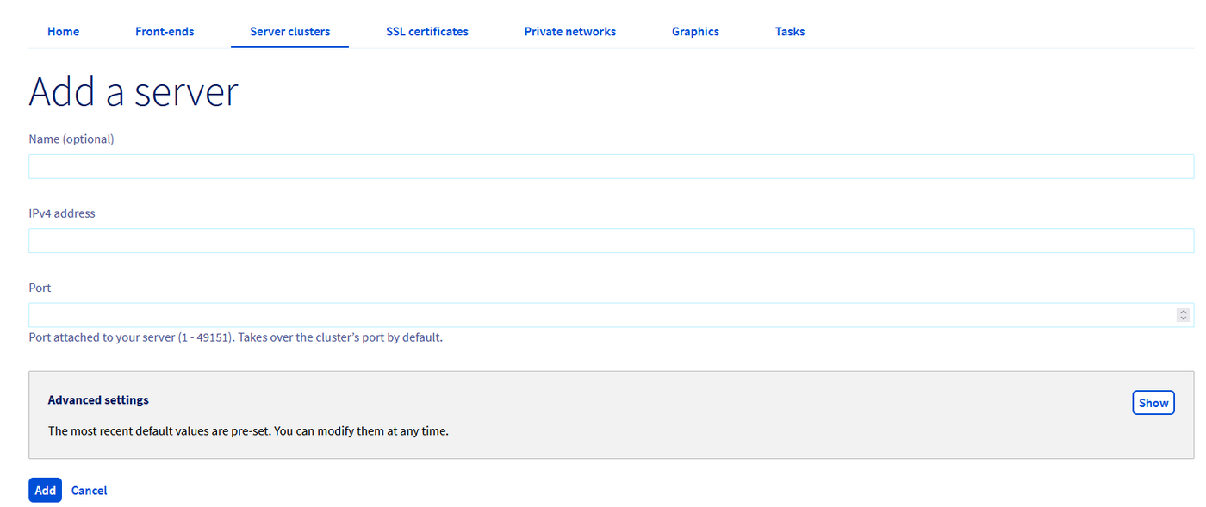This screenshot has height=507, width=1206.
Task: Open the Private networks tab
Action: pyautogui.click(x=570, y=31)
